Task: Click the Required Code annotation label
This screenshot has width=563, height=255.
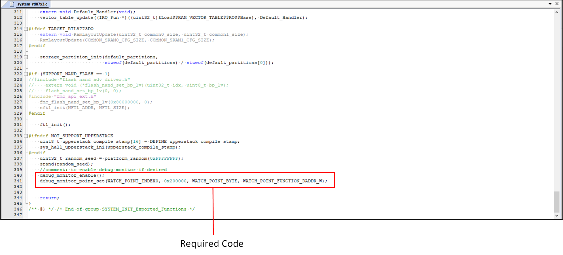Action: [212, 243]
